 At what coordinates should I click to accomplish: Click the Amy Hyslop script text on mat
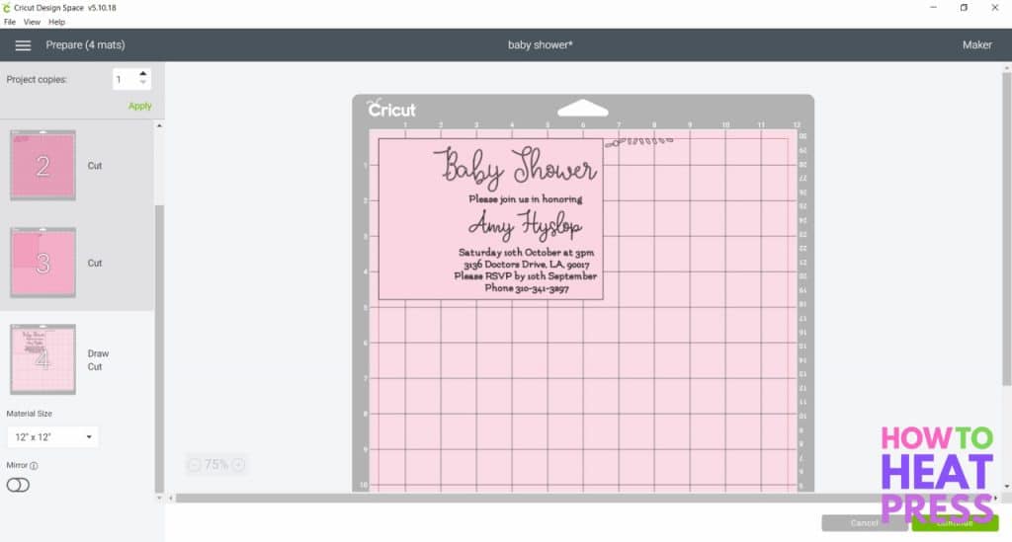[526, 225]
